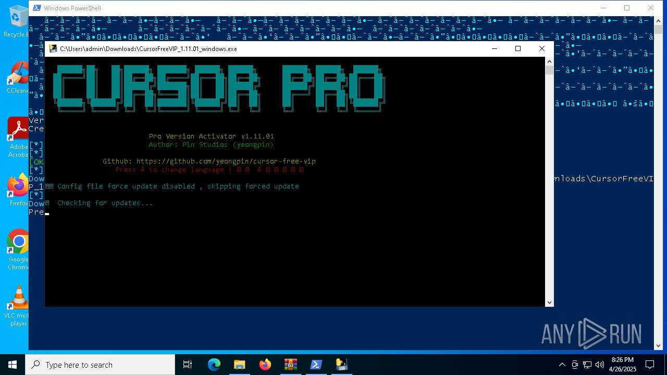Launch VLC media player desktop shortcut
The image size is (667, 375).
[x=17, y=306]
